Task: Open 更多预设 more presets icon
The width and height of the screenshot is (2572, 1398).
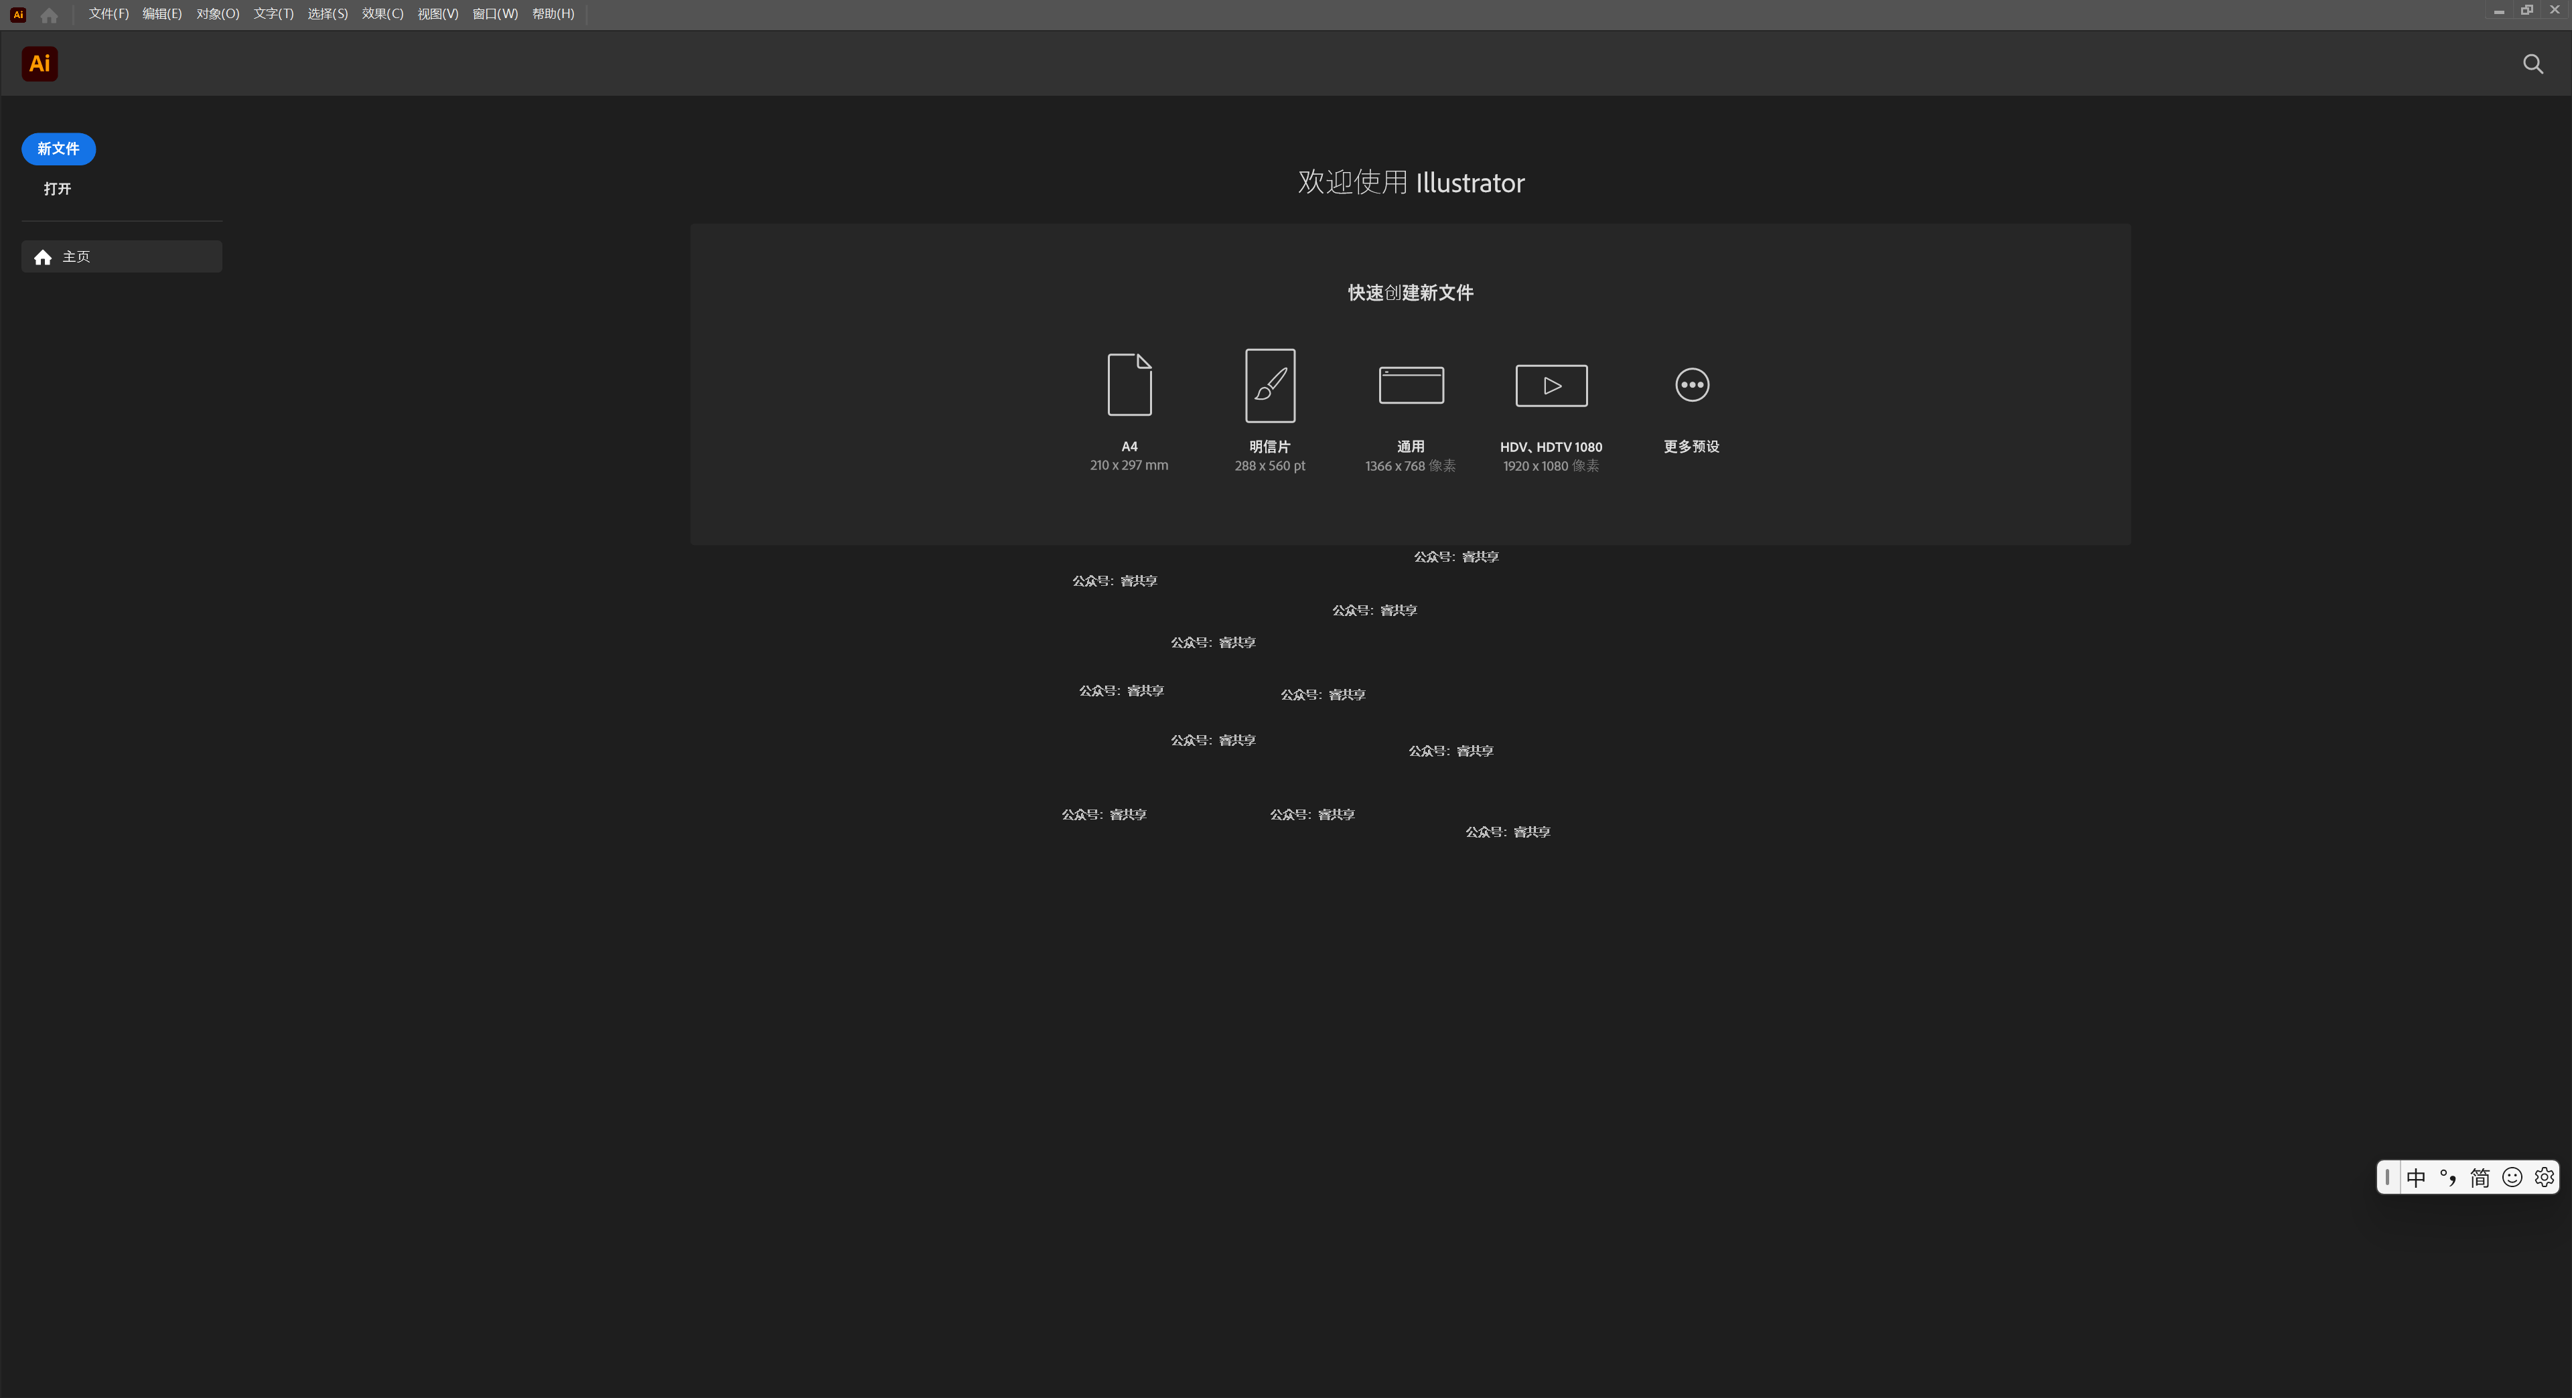Action: 1691,385
